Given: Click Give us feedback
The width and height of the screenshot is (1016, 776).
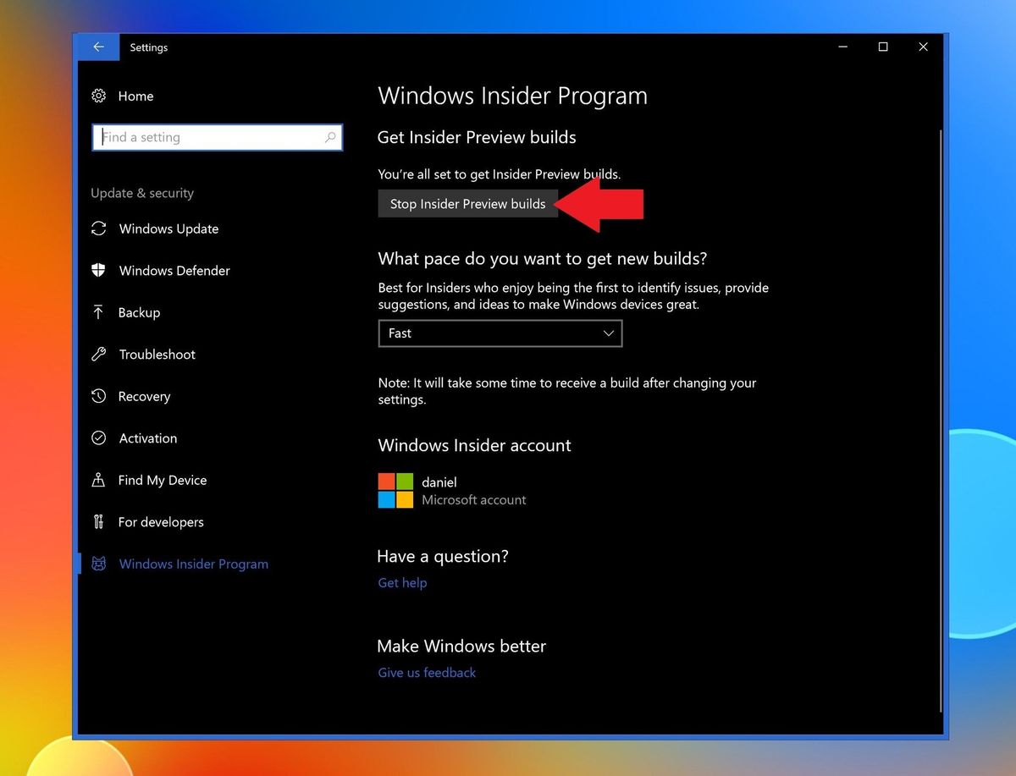Looking at the screenshot, I should click(x=426, y=672).
